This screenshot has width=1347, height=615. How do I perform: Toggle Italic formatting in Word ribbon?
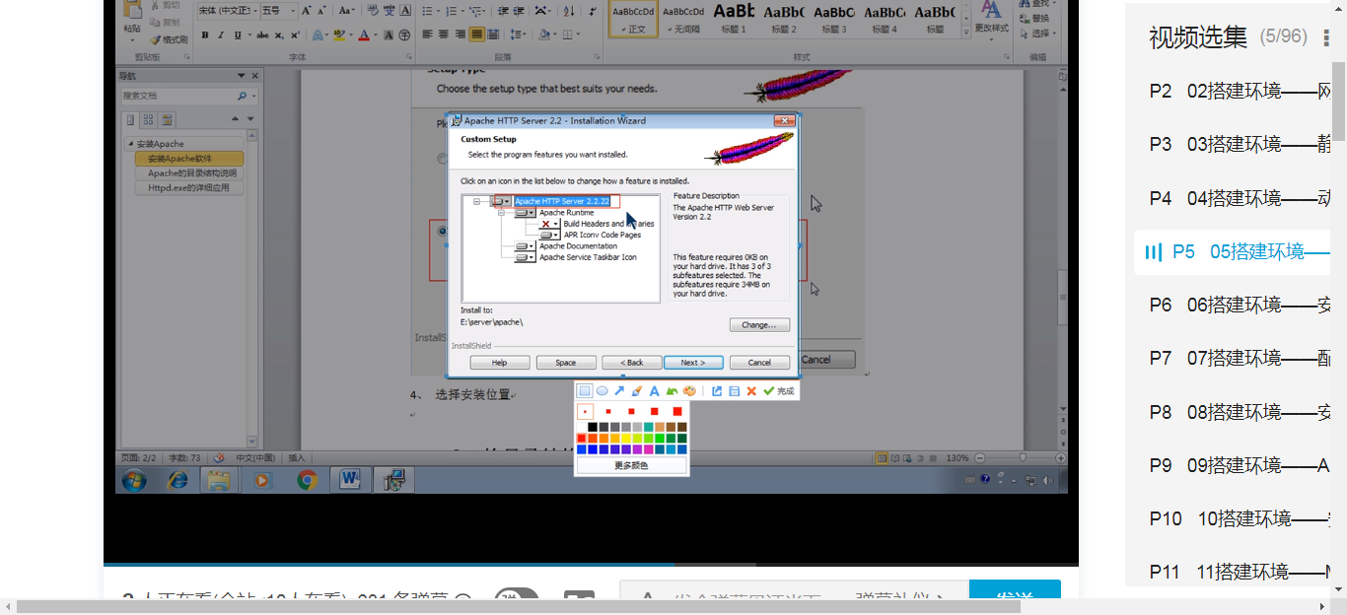(221, 35)
